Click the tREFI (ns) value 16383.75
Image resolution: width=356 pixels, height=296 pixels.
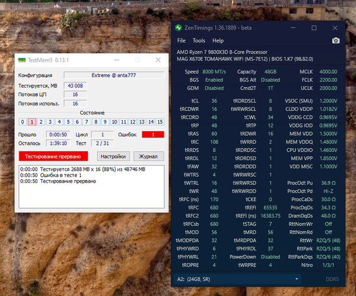point(271,216)
